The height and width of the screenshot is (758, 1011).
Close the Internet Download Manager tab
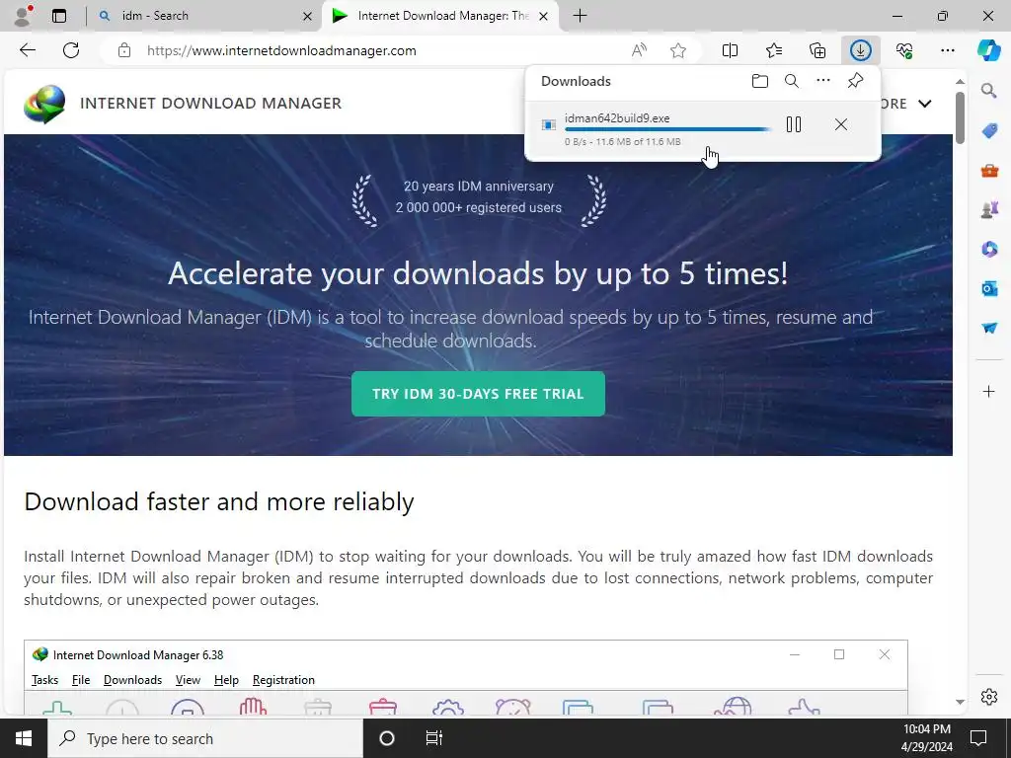click(x=544, y=16)
